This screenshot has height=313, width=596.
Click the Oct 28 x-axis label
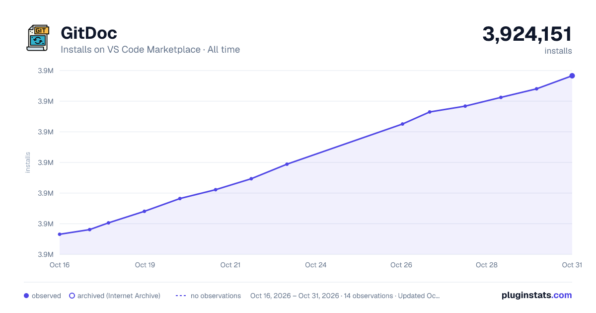click(x=487, y=265)
